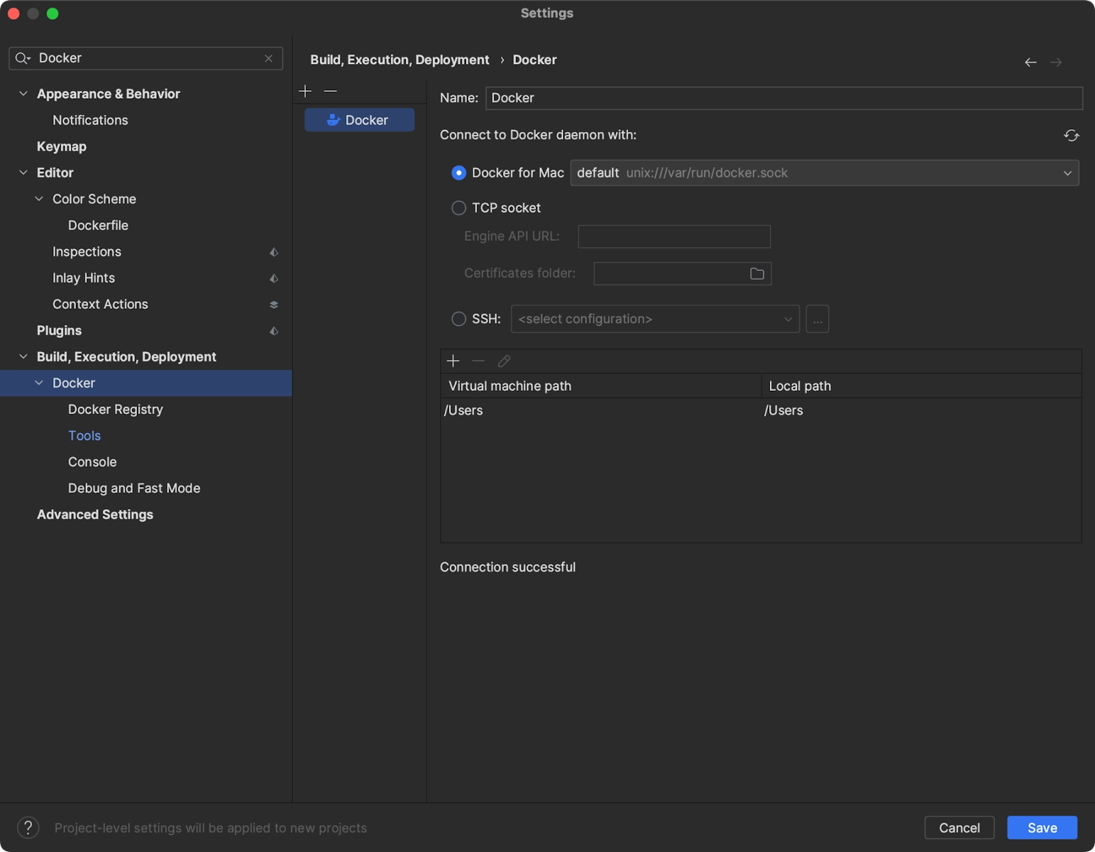Click the Docker breadcrumb label
The width and height of the screenshot is (1095, 852).
[x=534, y=60]
